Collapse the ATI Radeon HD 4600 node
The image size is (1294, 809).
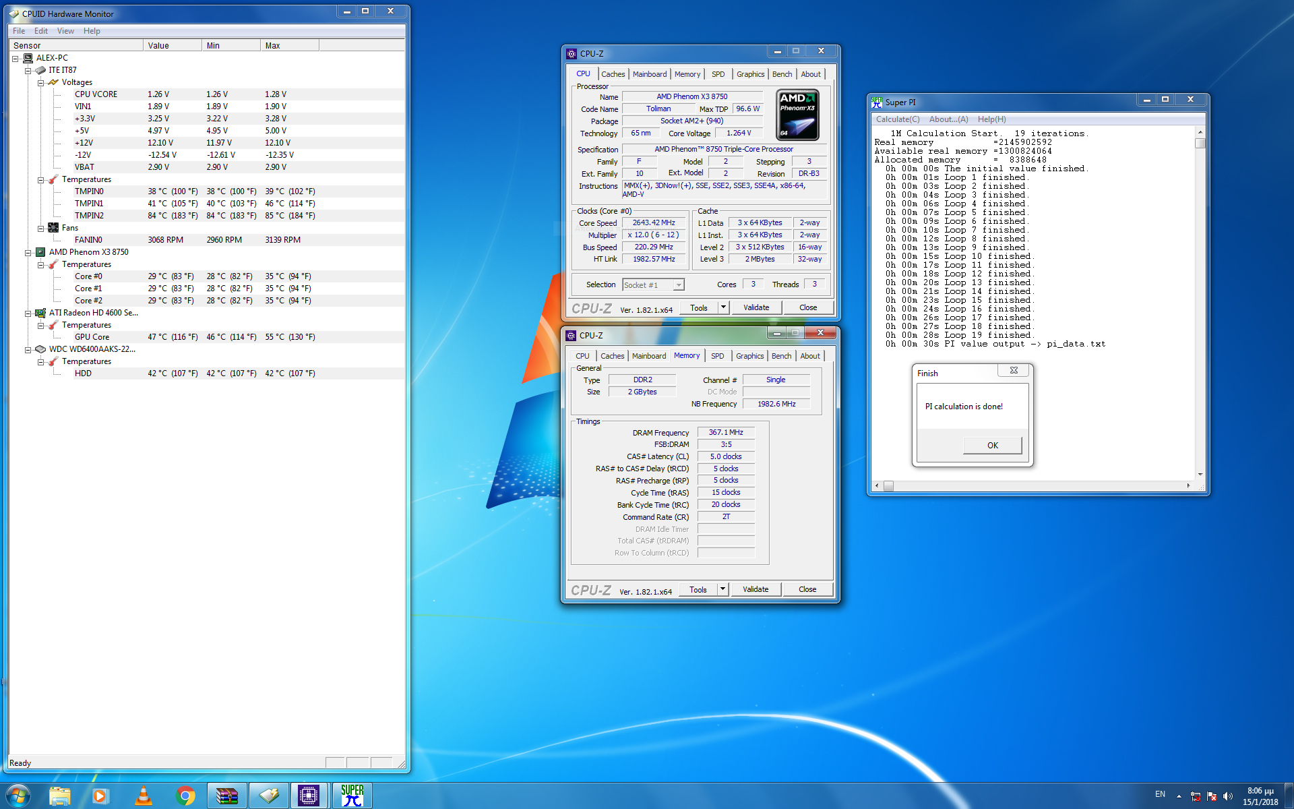pyautogui.click(x=28, y=313)
